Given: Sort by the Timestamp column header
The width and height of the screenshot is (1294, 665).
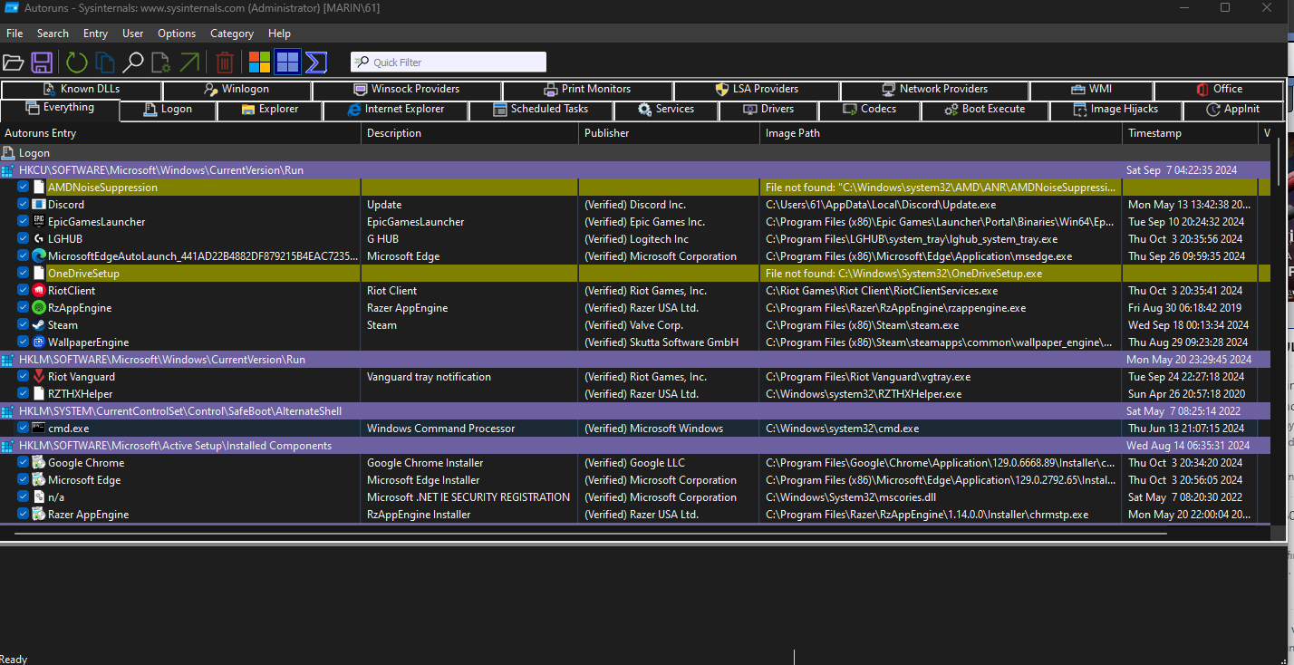Looking at the screenshot, I should (1190, 133).
